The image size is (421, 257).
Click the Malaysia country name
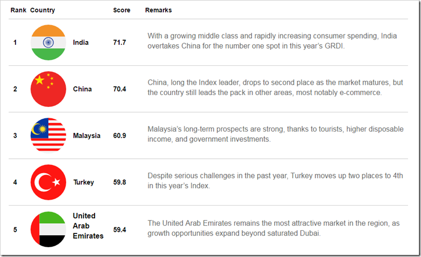87,136
